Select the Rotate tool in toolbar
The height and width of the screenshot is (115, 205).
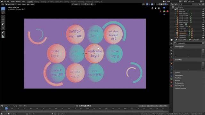(x=3, y=20)
